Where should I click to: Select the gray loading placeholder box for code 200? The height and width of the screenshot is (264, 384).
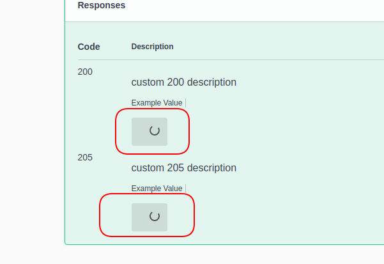point(150,132)
